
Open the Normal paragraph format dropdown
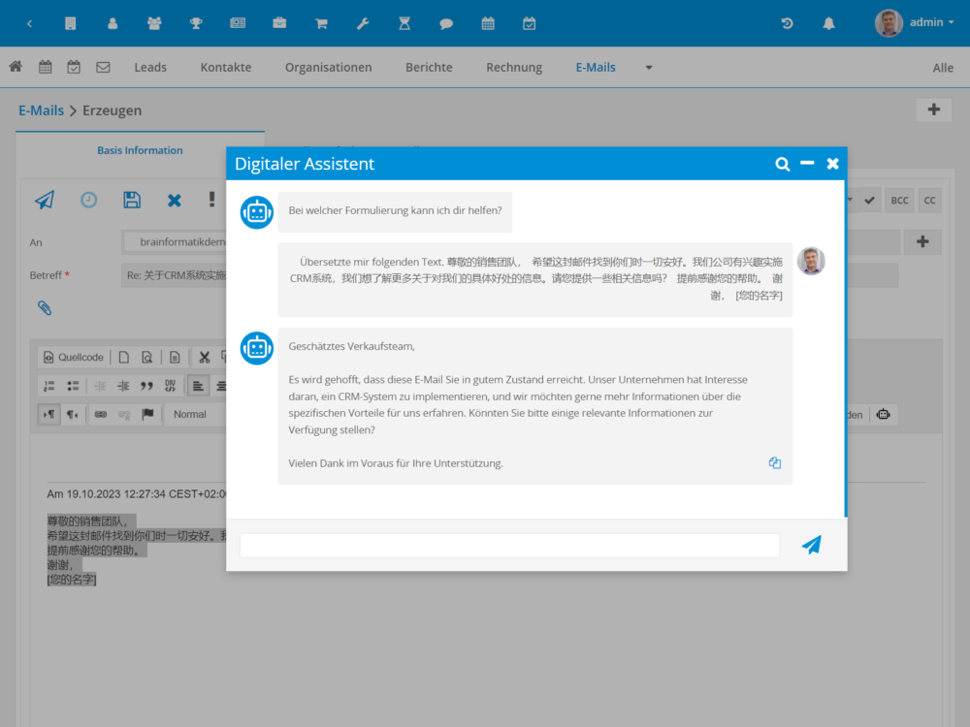tap(194, 414)
